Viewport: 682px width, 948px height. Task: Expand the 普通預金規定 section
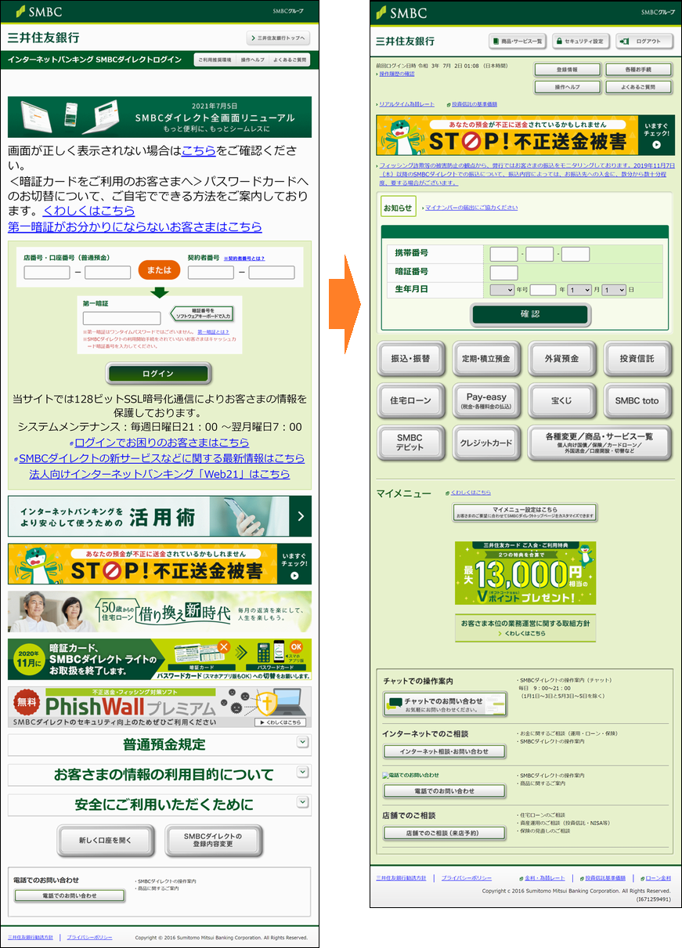point(303,742)
